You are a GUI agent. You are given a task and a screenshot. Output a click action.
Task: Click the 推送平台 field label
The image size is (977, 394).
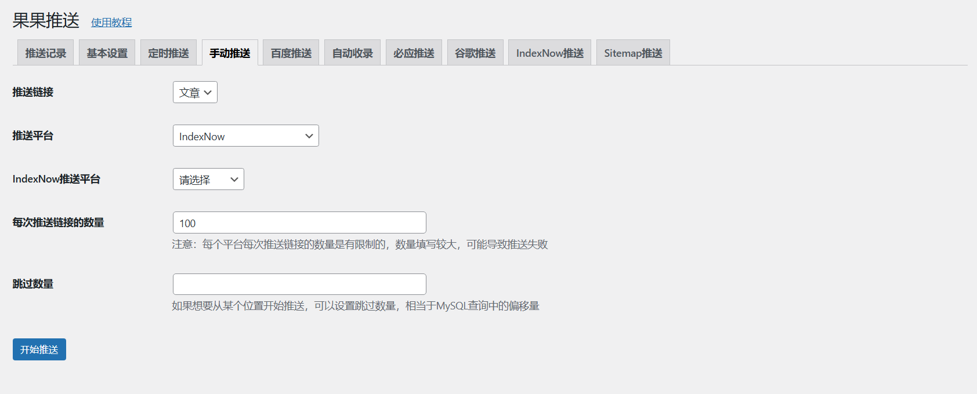click(33, 136)
